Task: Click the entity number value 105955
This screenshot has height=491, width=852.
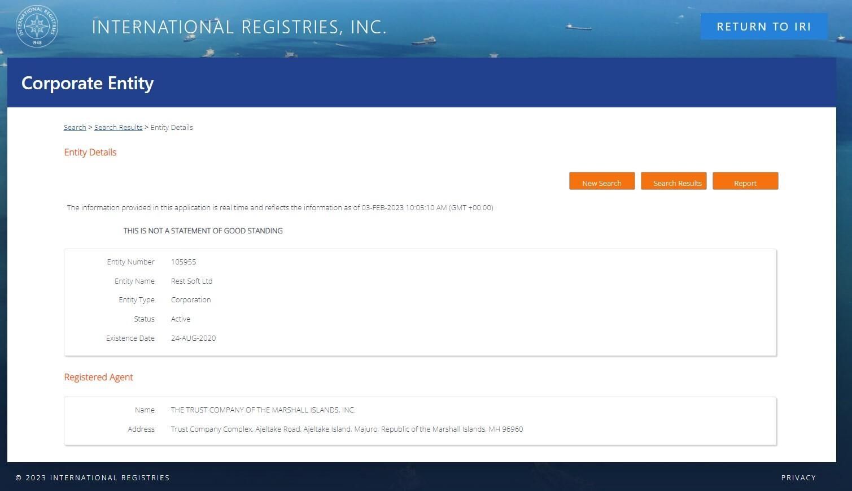Action: pyautogui.click(x=183, y=262)
